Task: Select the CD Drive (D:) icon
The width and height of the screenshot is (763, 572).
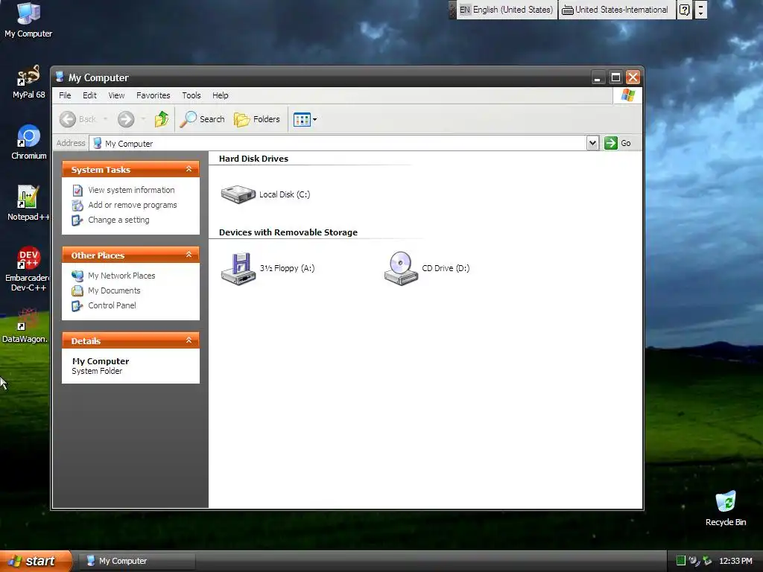Action: coord(400,268)
